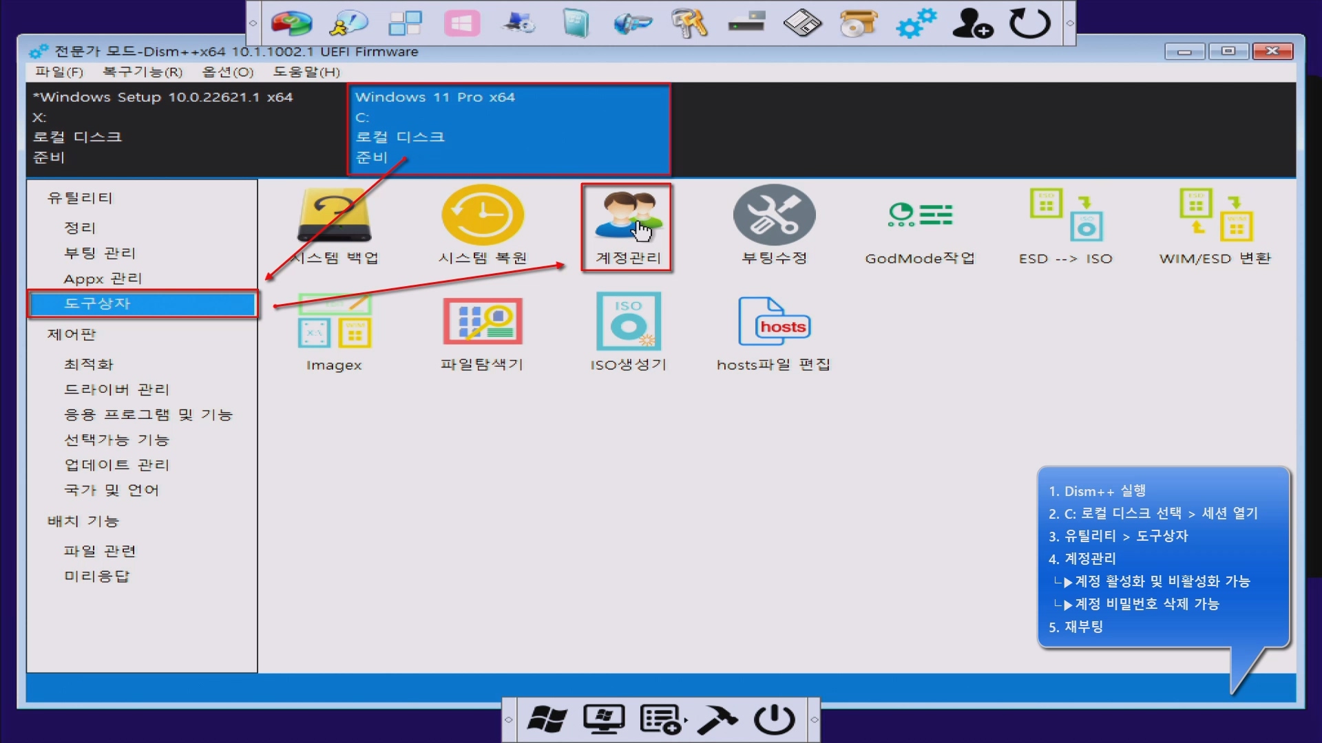Screen dimensions: 1322x743
Task: Click the 유틸리티 section header
Action: click(x=80, y=198)
